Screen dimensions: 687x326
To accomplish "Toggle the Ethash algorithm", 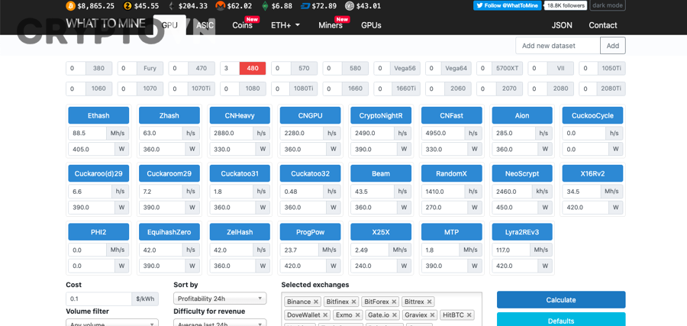I will [98, 115].
